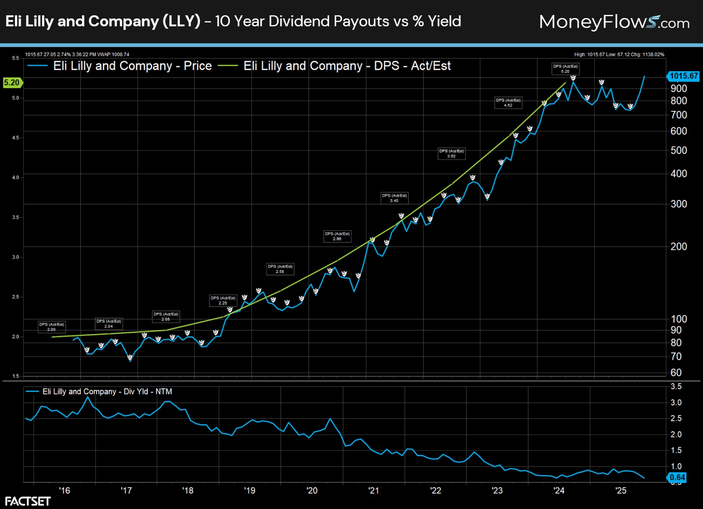
Task: Click the blue Price line legend color sample
Action: 37,66
